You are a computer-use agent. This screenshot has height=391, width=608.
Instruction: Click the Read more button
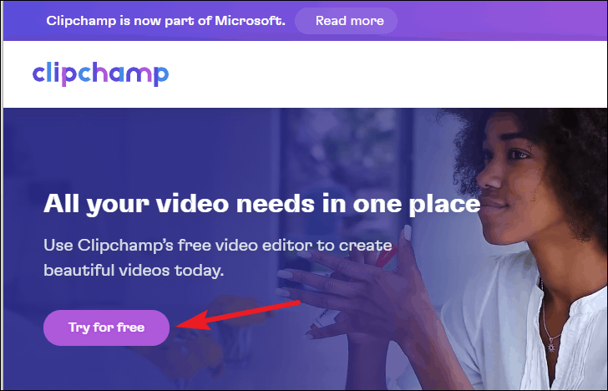coord(346,21)
